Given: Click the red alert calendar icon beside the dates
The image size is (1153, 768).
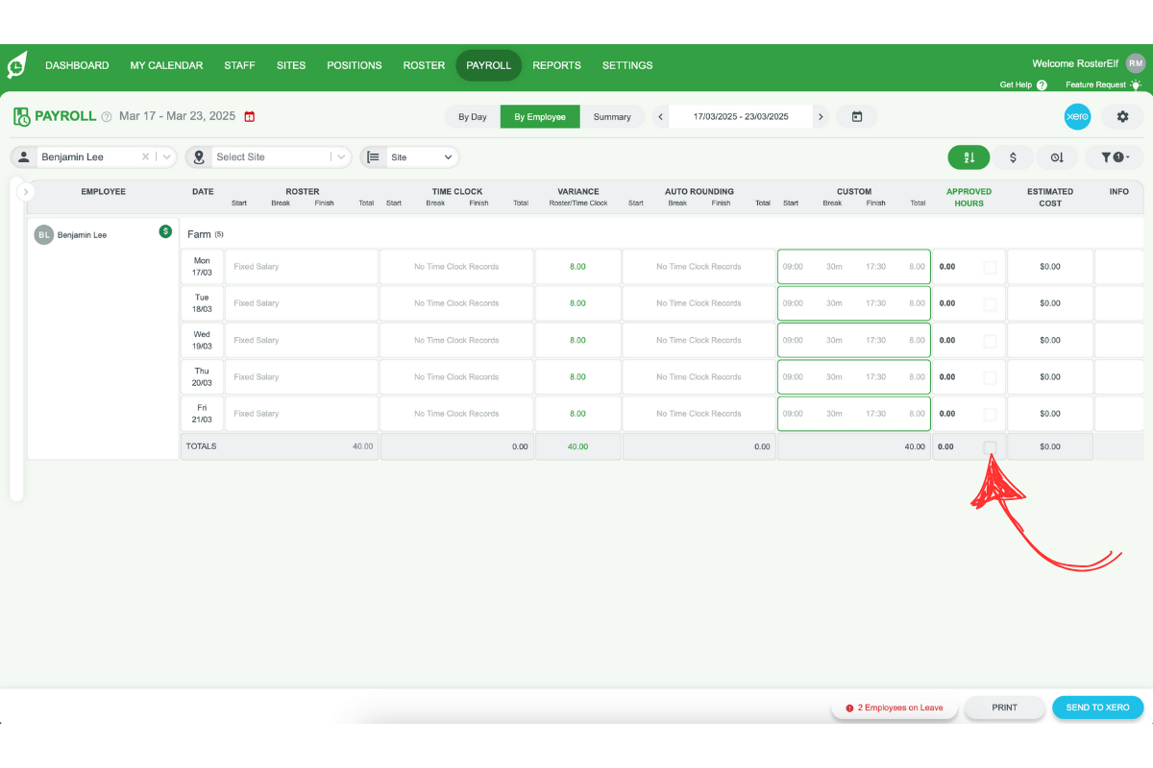Looking at the screenshot, I should (249, 115).
